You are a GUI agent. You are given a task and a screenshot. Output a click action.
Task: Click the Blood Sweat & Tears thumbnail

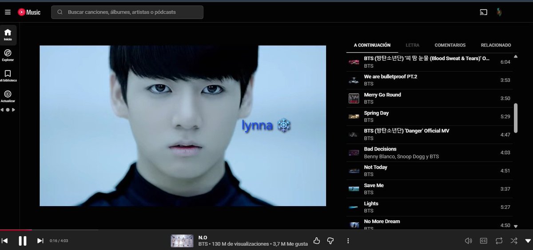pyautogui.click(x=354, y=62)
